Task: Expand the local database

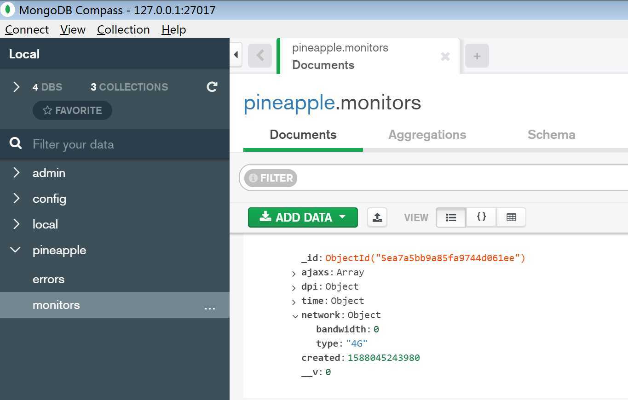Action: coord(17,224)
